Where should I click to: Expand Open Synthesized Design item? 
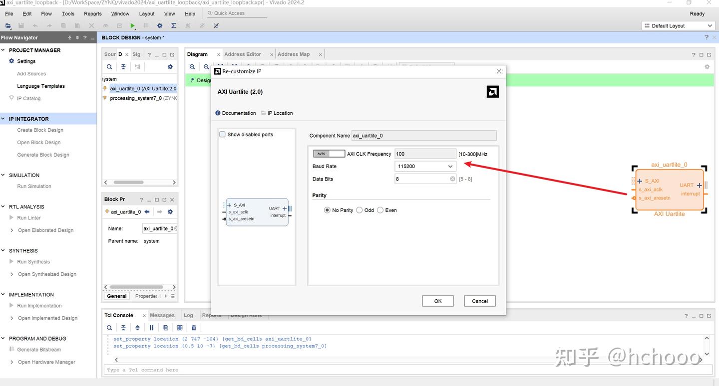[x=12, y=274]
